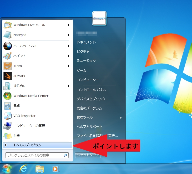Open the コンピューター menu item
The image size is (192, 174).
(88, 80)
